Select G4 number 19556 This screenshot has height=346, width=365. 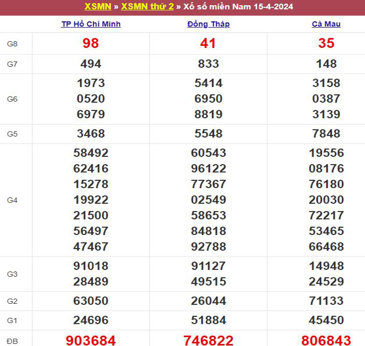coord(326,153)
